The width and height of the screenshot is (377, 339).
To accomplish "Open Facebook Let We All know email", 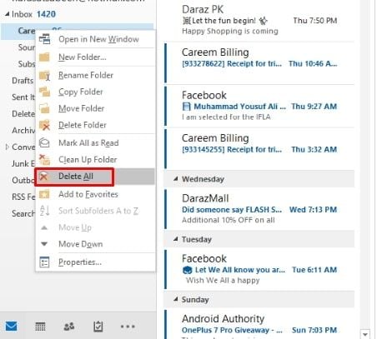I will point(259,269).
